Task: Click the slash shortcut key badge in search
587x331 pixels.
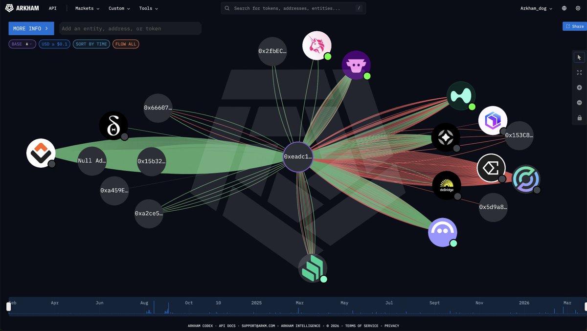Action: [x=359, y=8]
